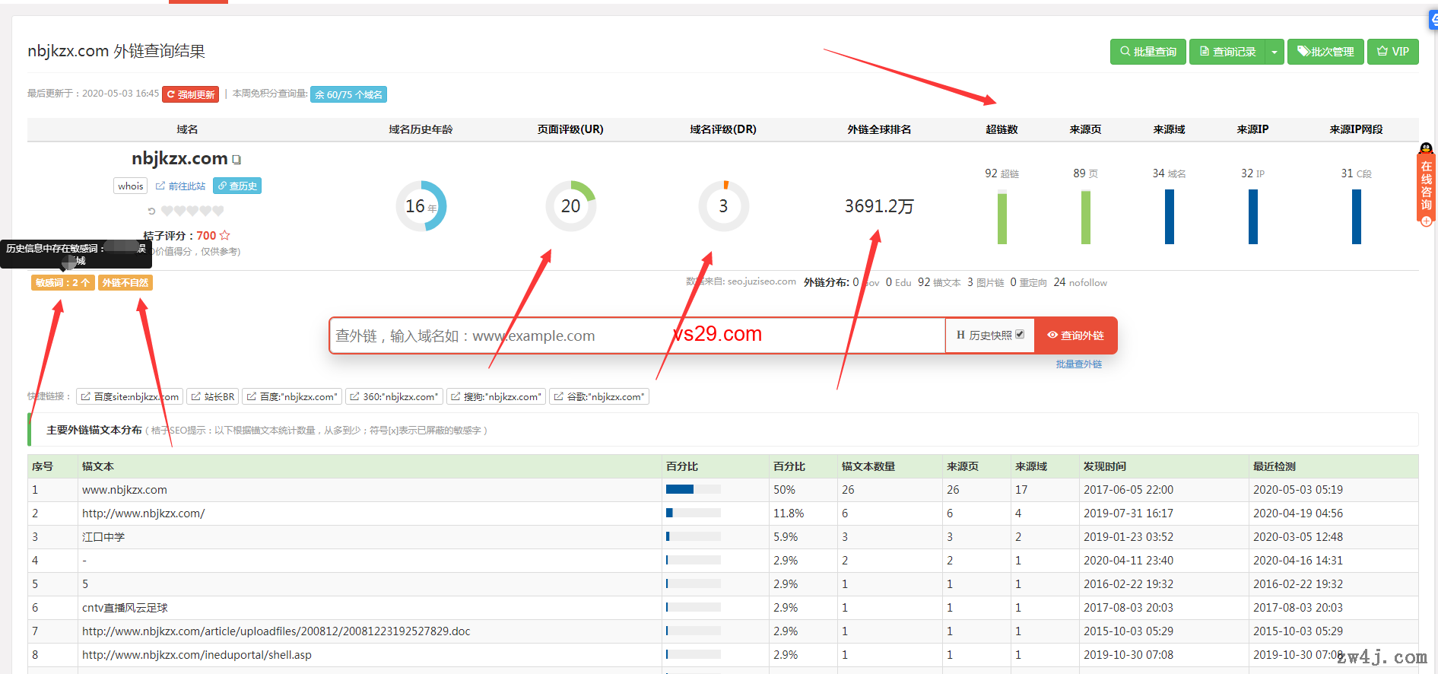
Task: Click the 查询外链 search button
Action: (1075, 335)
